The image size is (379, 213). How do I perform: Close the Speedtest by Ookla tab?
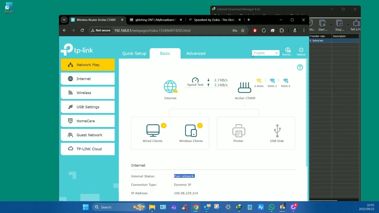click(240, 20)
